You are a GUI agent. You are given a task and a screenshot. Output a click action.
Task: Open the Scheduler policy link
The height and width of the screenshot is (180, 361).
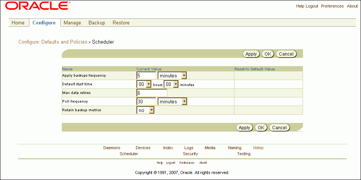click(129, 154)
